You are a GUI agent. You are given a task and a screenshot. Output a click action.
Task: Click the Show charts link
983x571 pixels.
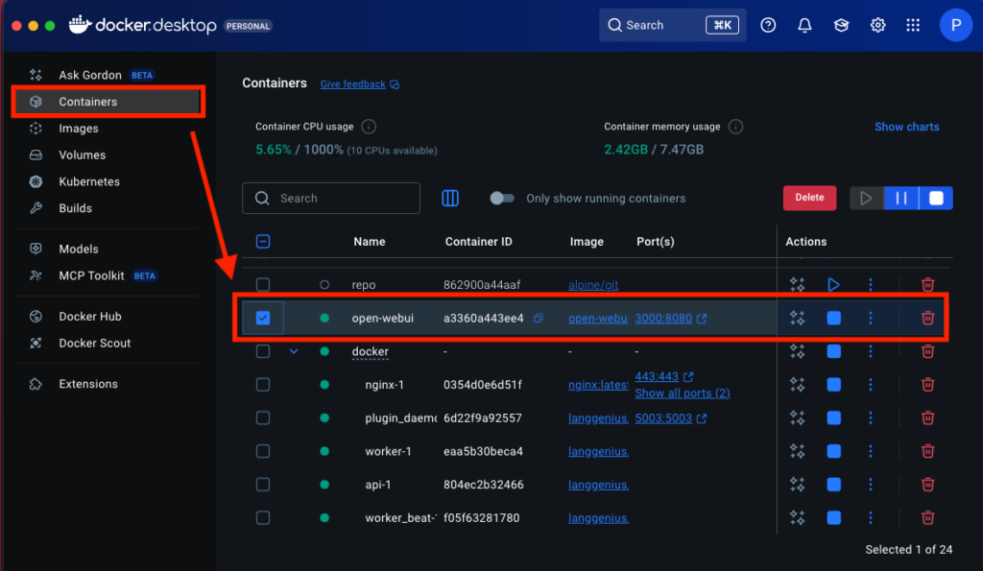coord(906,127)
